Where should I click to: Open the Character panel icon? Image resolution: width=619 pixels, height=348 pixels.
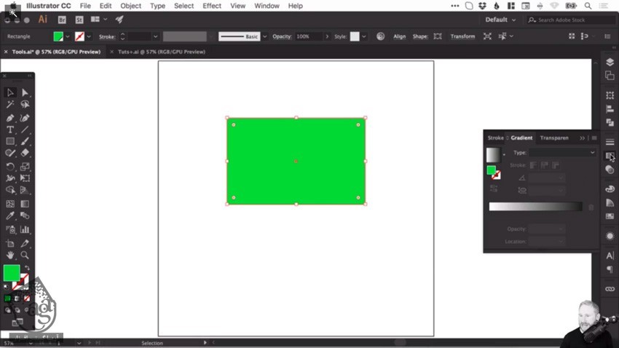610,256
